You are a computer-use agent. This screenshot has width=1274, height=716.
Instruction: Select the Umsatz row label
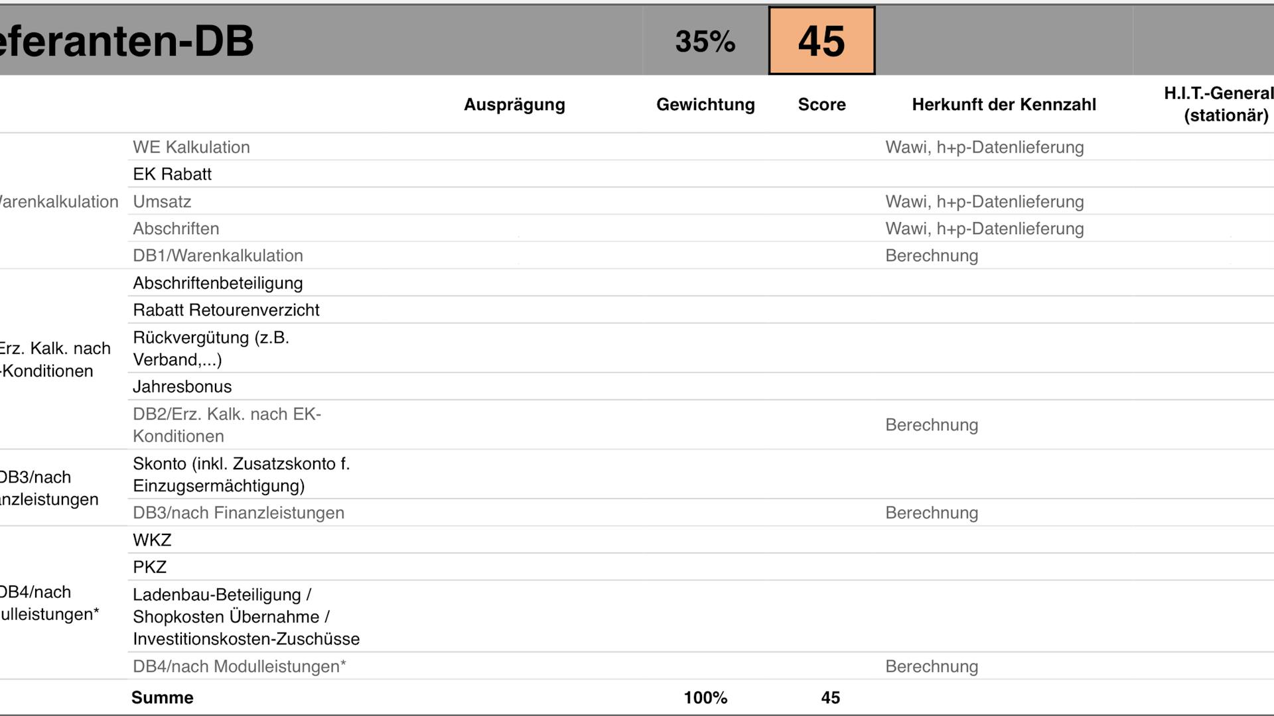click(x=162, y=202)
